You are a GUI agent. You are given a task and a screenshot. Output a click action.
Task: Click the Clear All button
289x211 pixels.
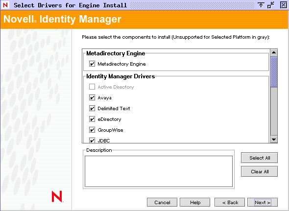pyautogui.click(x=259, y=171)
